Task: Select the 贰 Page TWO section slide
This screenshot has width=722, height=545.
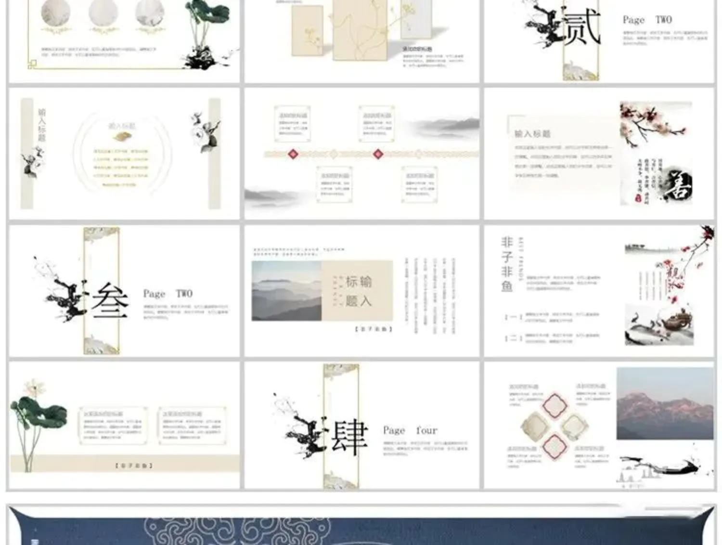Action: point(599,41)
